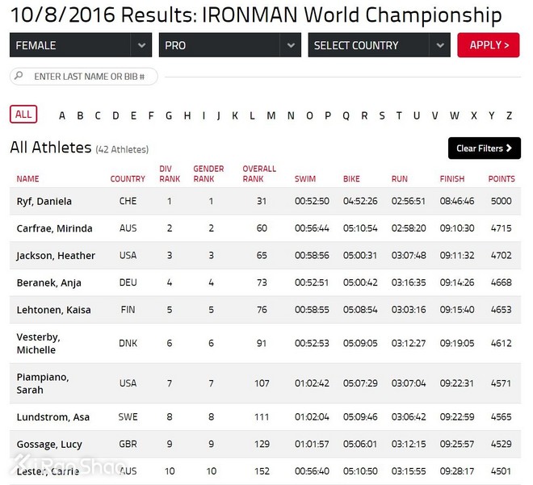Open the SELECT COUNTRY dropdown
The height and width of the screenshot is (485, 533).
379,45
